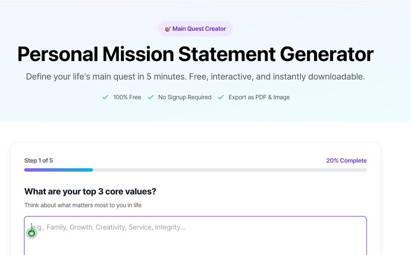Click the 'Define your life's main quest' subtitle
This screenshot has width=411, height=255.
click(195, 76)
